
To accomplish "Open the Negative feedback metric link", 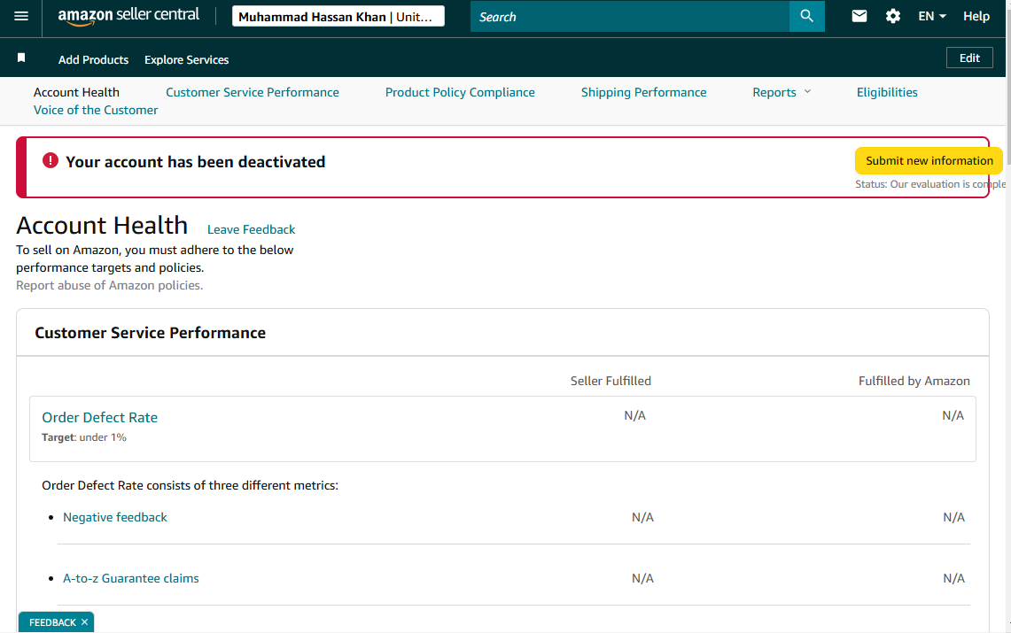I will (115, 517).
